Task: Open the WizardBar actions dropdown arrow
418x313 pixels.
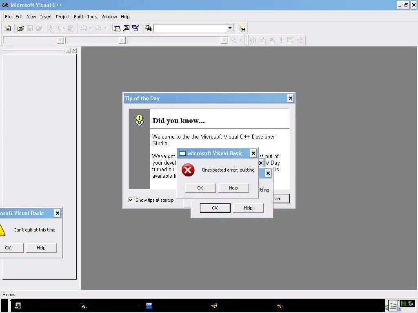Action: point(241,40)
